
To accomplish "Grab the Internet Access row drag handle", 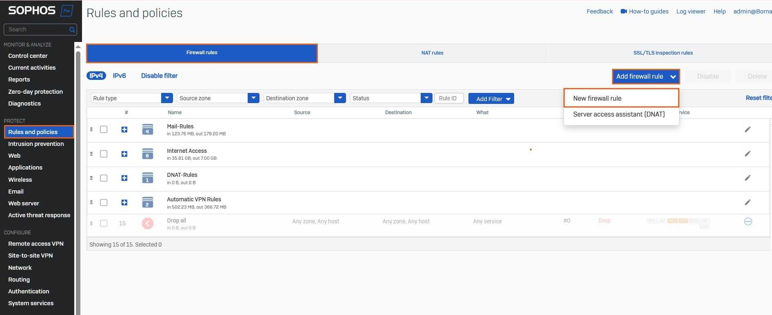I will pyautogui.click(x=91, y=154).
